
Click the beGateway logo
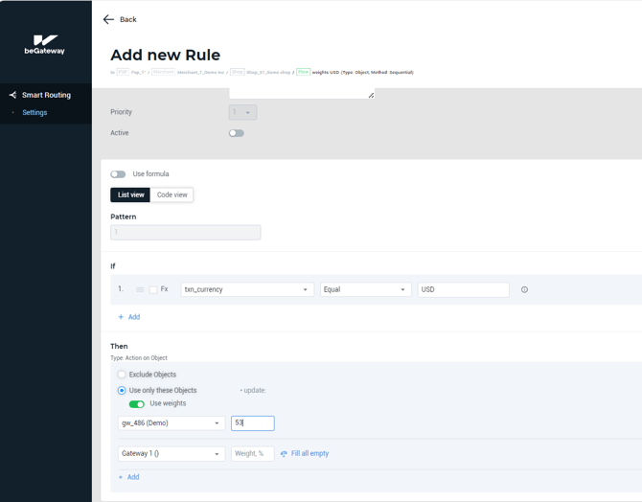pyautogui.click(x=45, y=44)
